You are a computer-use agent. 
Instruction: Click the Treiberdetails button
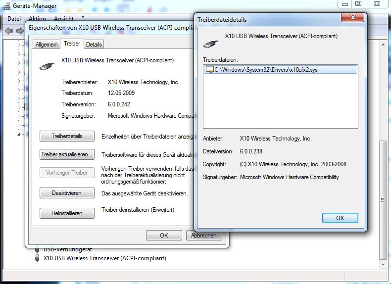pos(67,136)
